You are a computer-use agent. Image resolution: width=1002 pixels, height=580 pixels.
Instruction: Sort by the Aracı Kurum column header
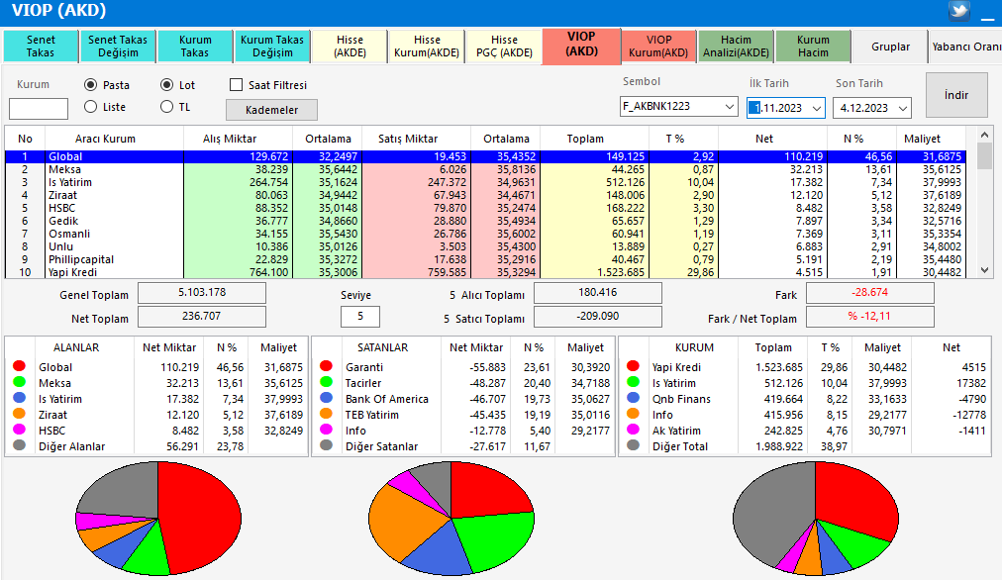105,139
